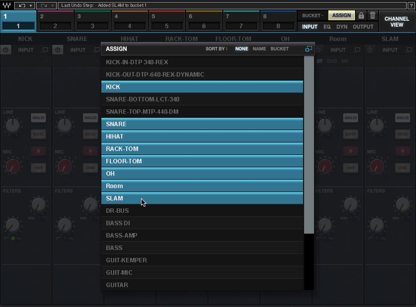Deselect highlighted RACK-TOM in assign list

click(x=202, y=149)
